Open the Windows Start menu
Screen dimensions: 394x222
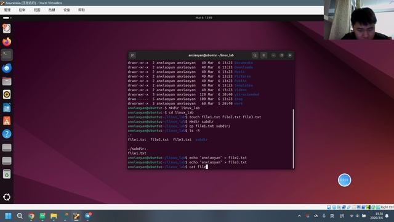(x=8, y=216)
